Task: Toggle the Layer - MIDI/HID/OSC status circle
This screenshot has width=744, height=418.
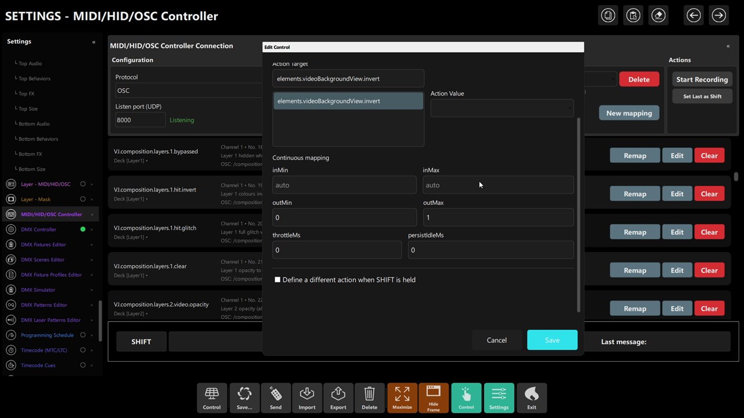Action: coord(83,184)
